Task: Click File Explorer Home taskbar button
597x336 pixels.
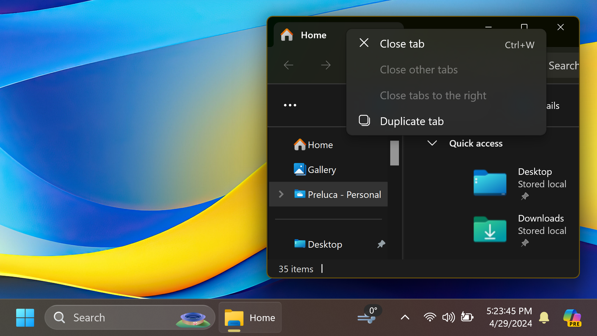Action: [x=250, y=318]
